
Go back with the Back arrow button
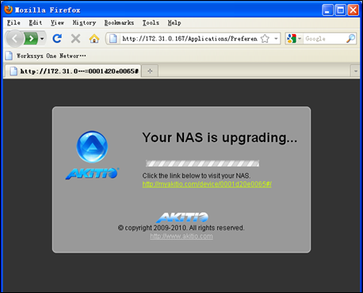coord(15,39)
